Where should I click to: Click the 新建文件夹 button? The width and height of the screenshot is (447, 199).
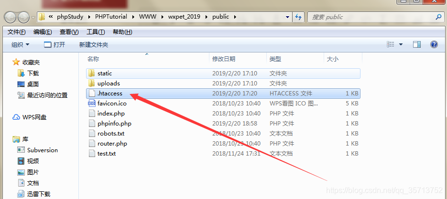coord(94,44)
